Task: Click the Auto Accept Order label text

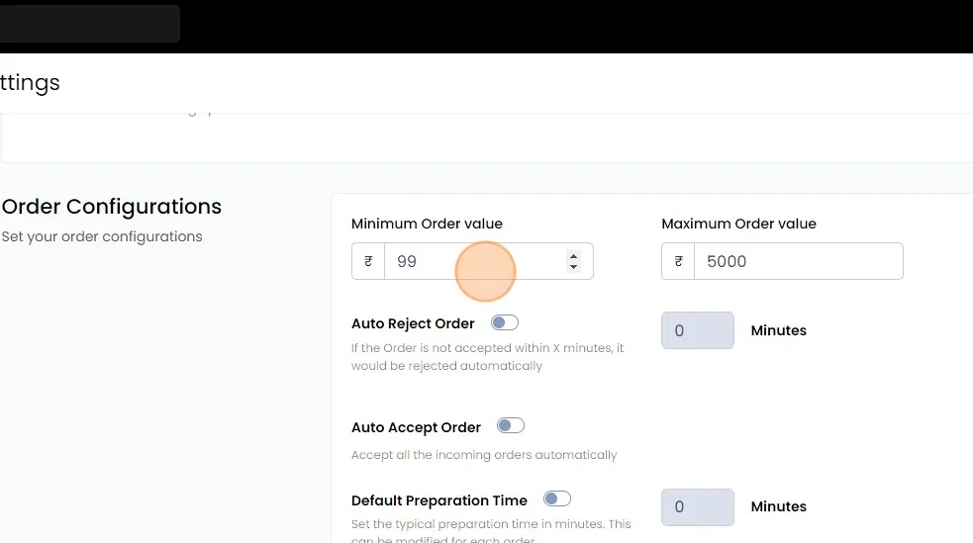Action: pyautogui.click(x=416, y=427)
